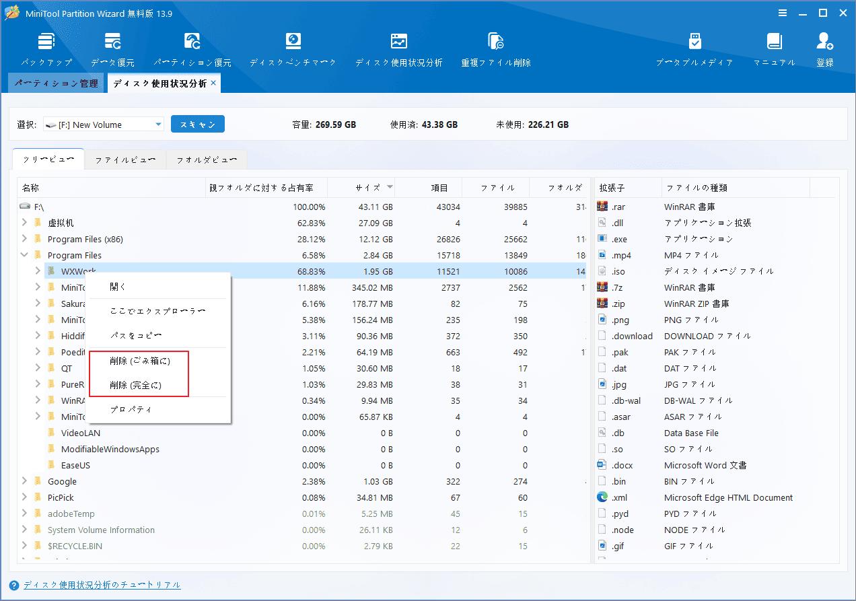Image resolution: width=856 pixels, height=601 pixels.
Task: Open the drive selection dropdown [F:] New Volume
Action: click(103, 125)
